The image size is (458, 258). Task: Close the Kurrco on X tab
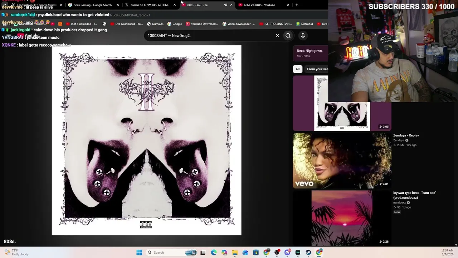(x=174, y=5)
